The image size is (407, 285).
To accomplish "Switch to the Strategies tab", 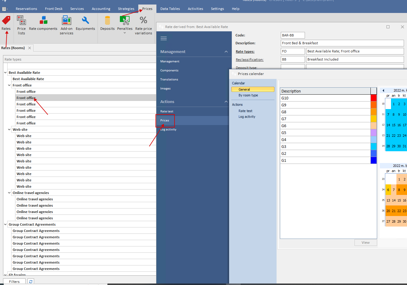I will [x=126, y=9].
